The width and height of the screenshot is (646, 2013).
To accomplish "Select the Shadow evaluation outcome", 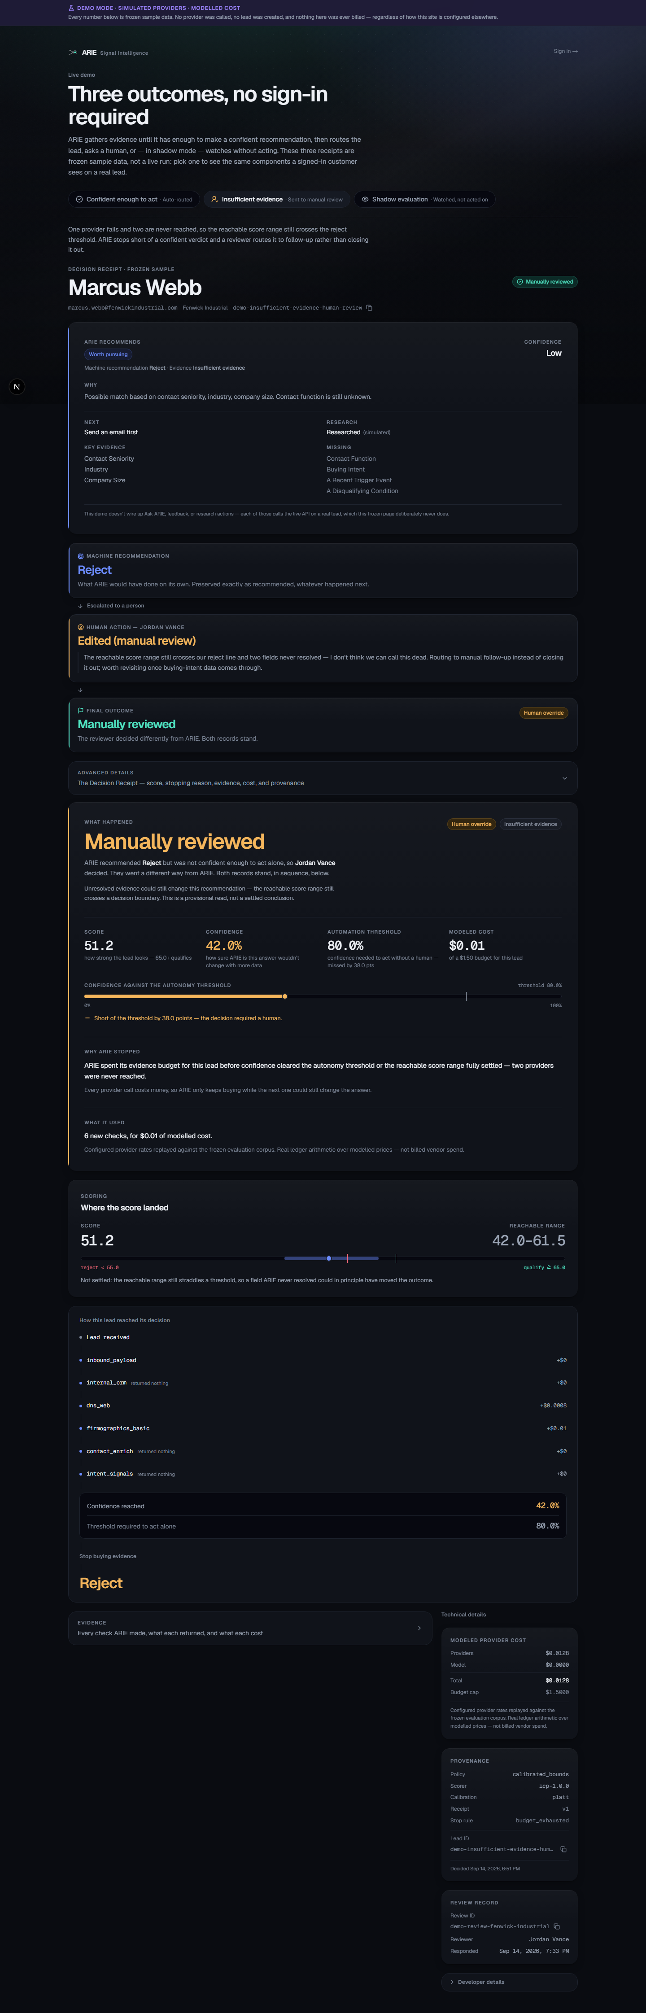I will 424,199.
